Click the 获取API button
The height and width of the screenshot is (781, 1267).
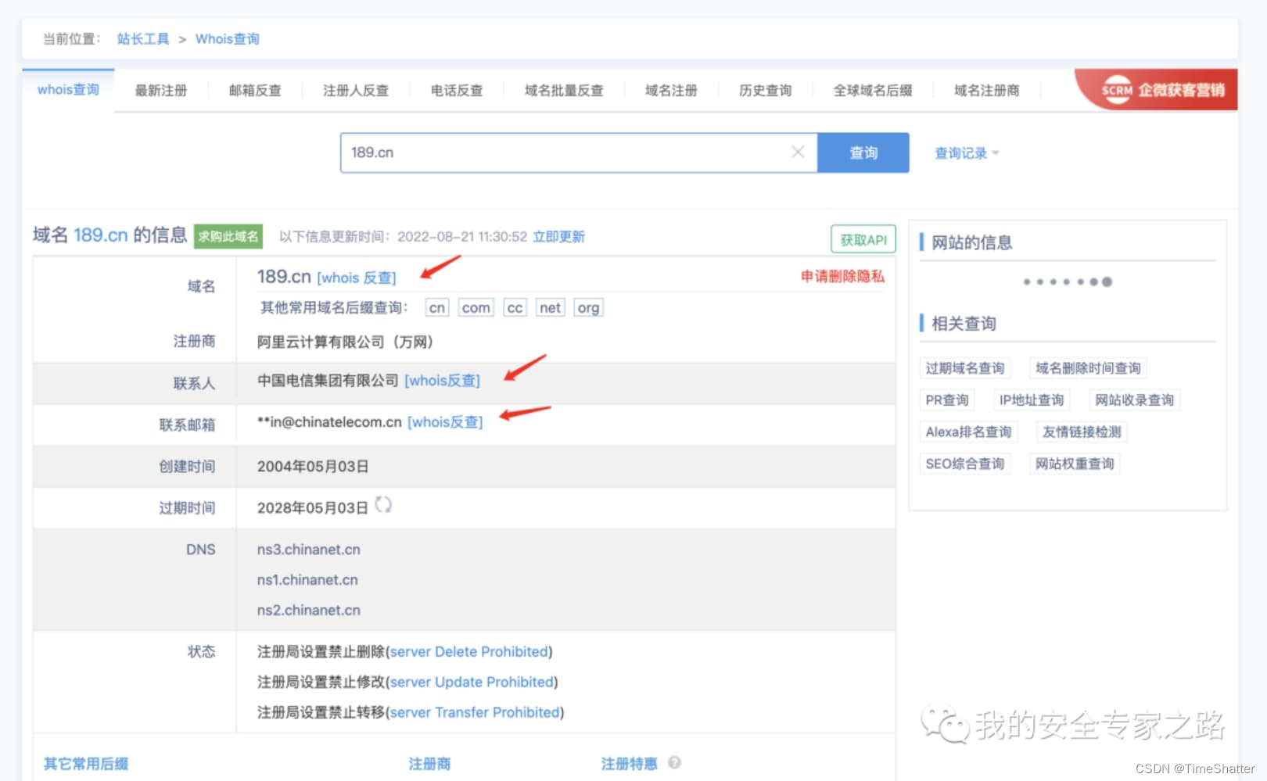(863, 239)
